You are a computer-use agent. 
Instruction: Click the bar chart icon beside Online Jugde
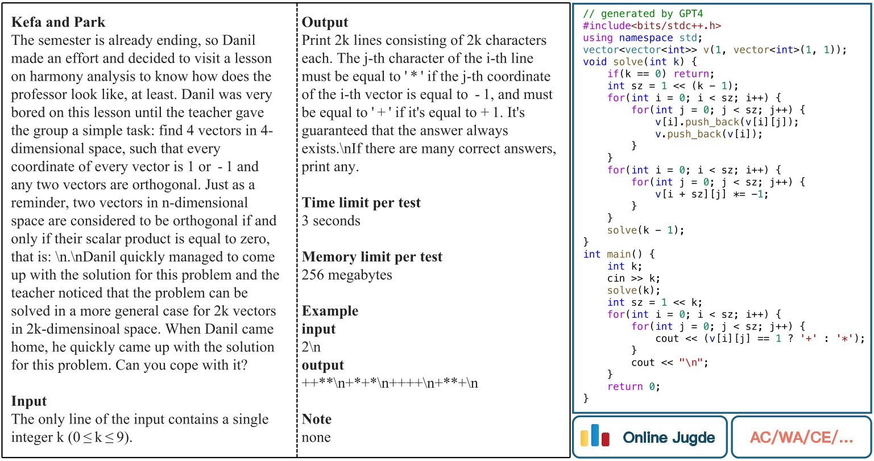[595, 437]
